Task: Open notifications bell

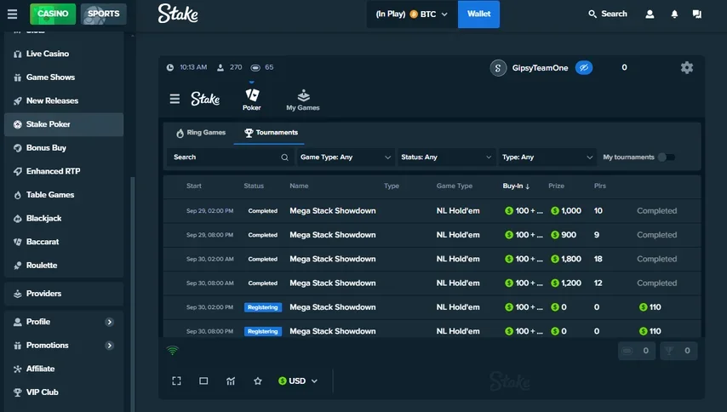Action: point(674,14)
